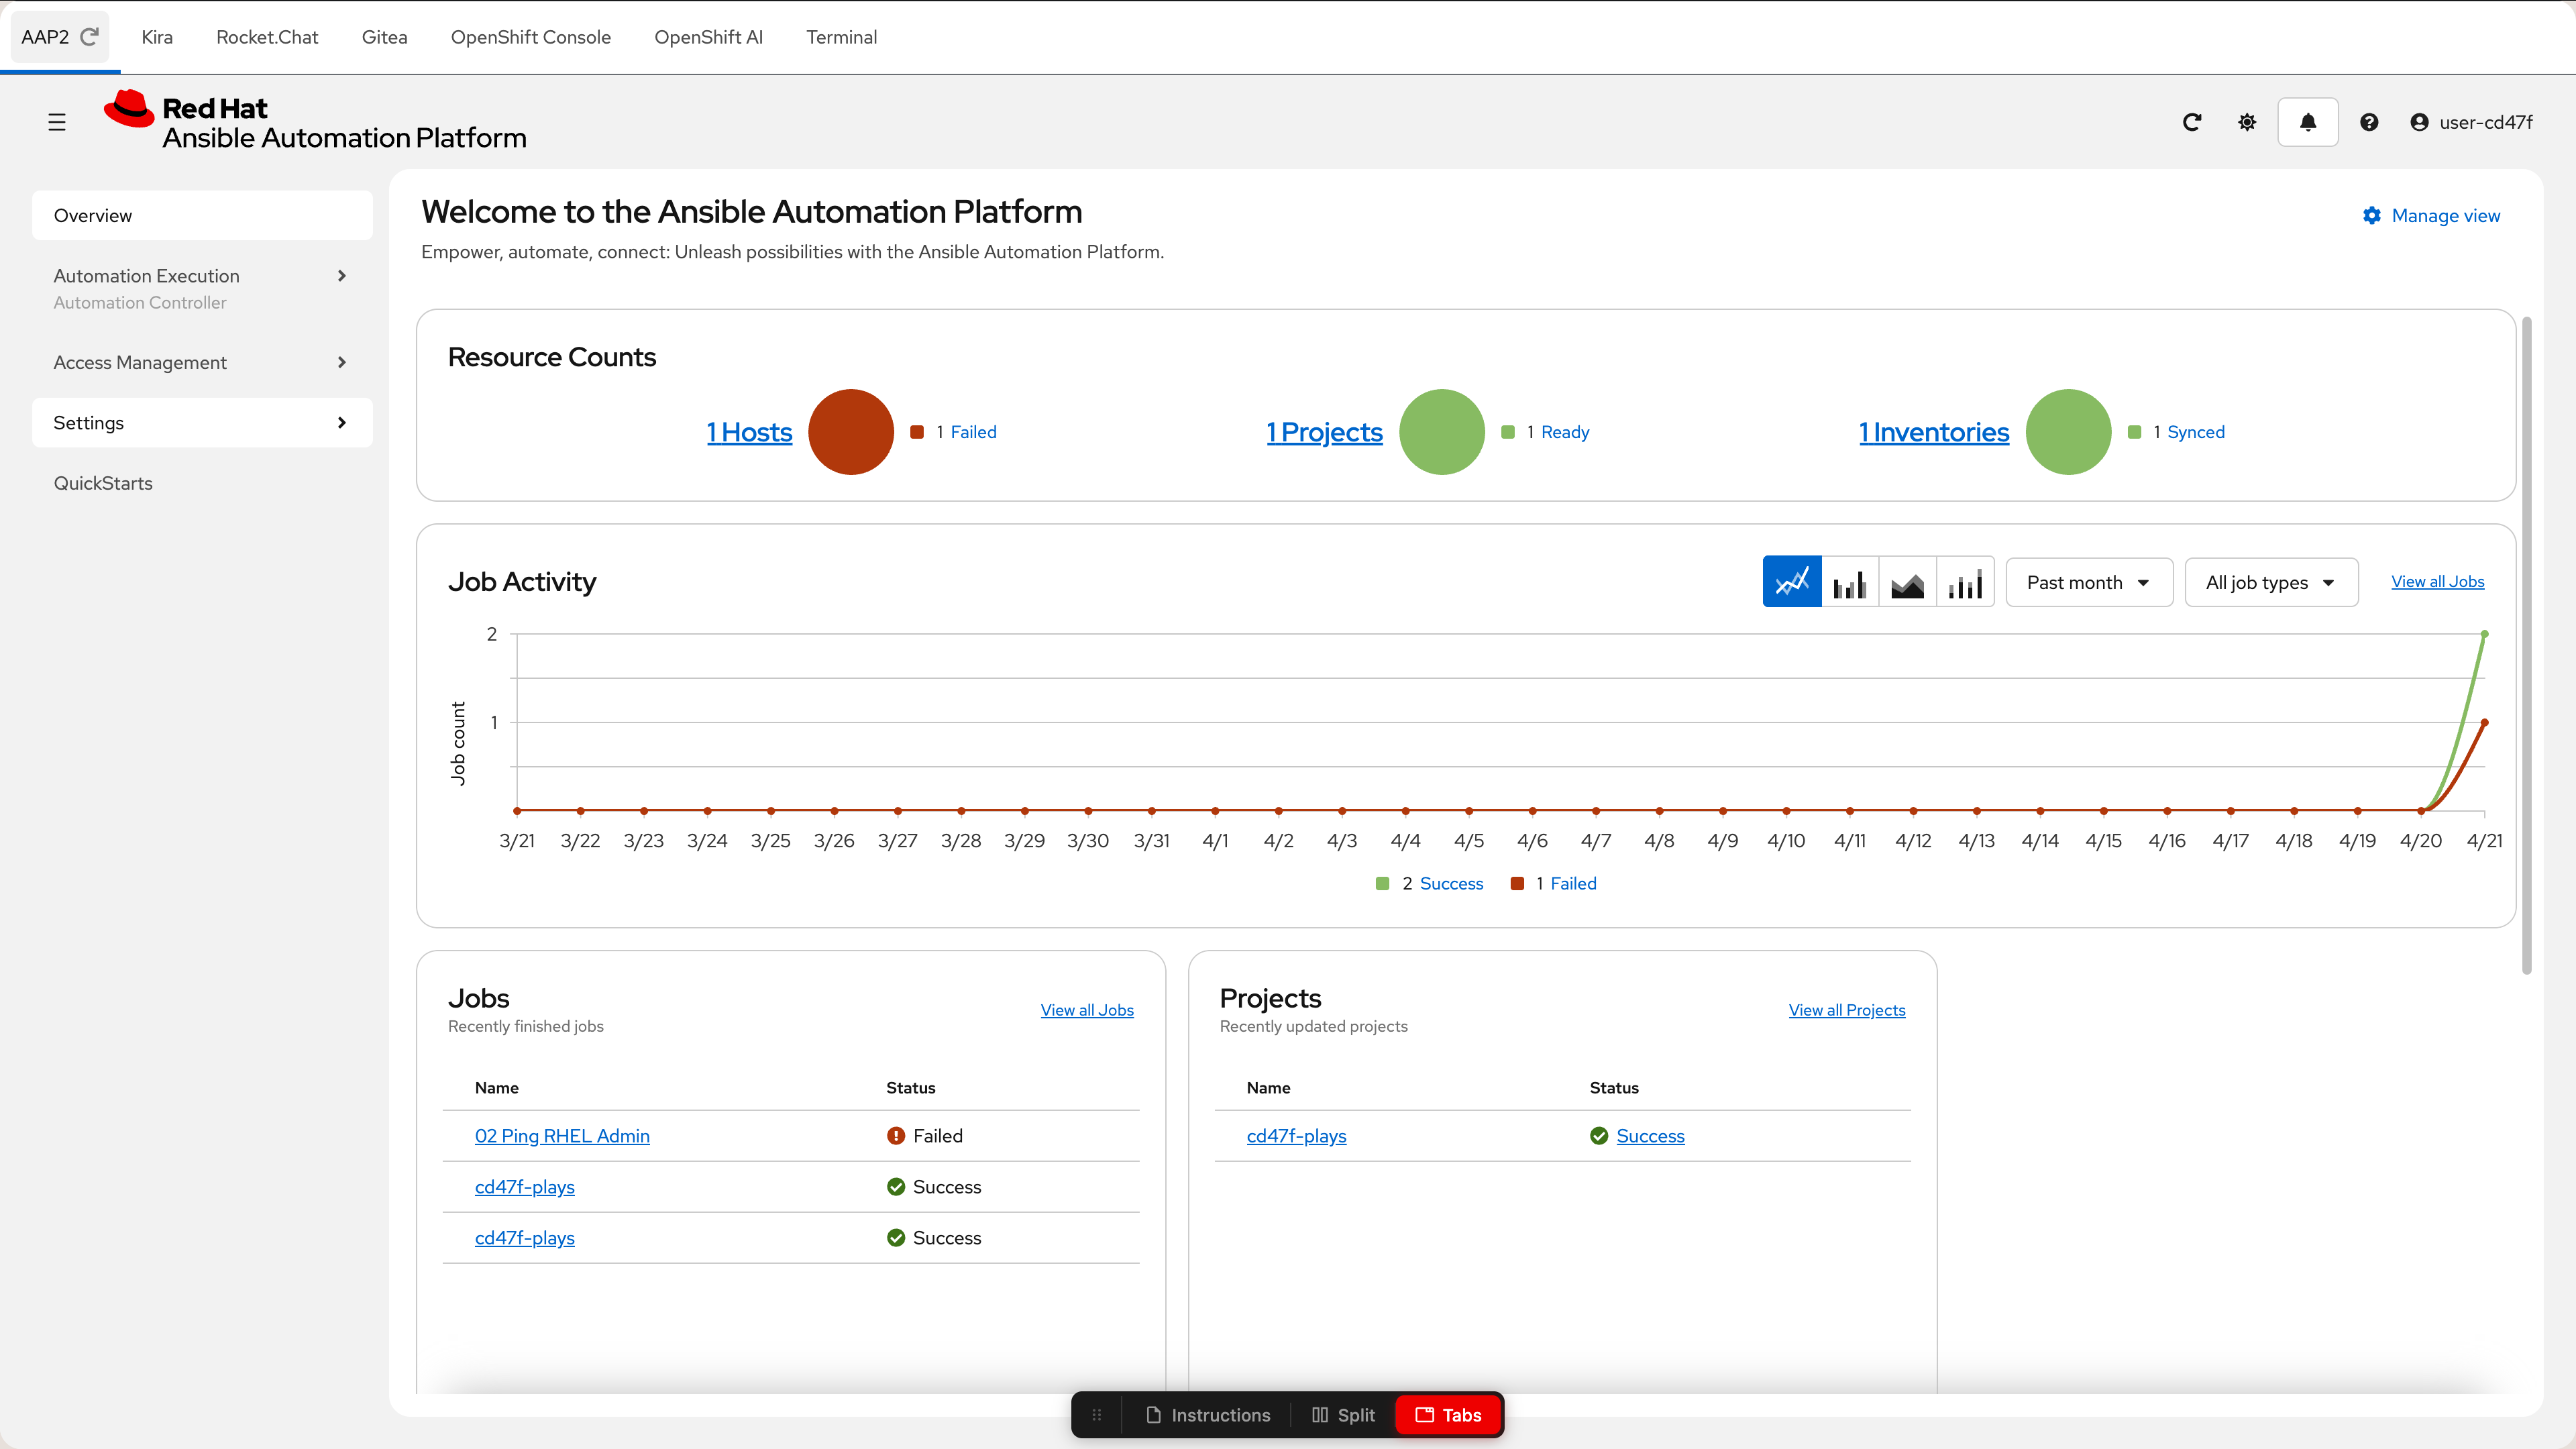Switch to the Gitea tab
Screen dimensions: 2576x1449
tap(384, 37)
